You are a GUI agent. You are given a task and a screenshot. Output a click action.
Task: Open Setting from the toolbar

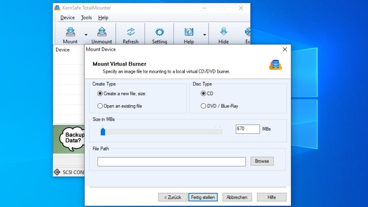click(159, 32)
